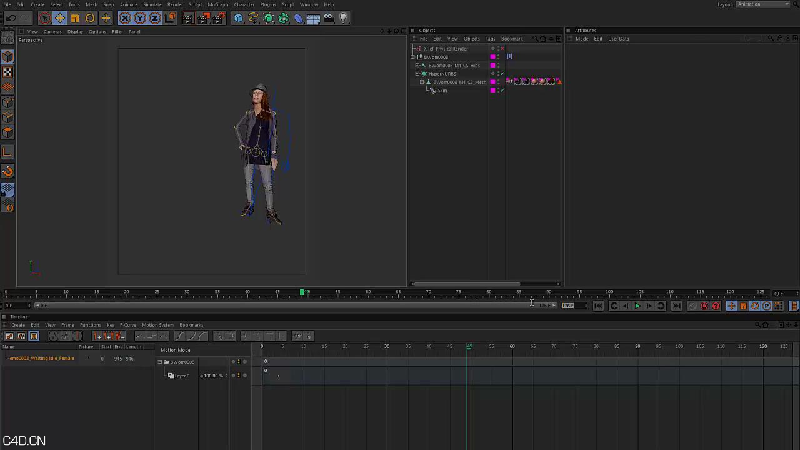Screen dimensions: 800x450
Task: Click the Light bulb object icon
Action: (343, 18)
